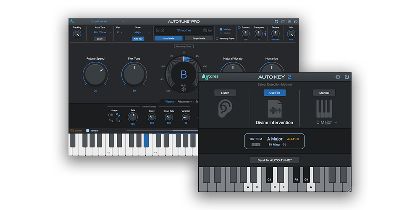Click the audio file waveform icon
The image size is (420, 210).
[275, 109]
